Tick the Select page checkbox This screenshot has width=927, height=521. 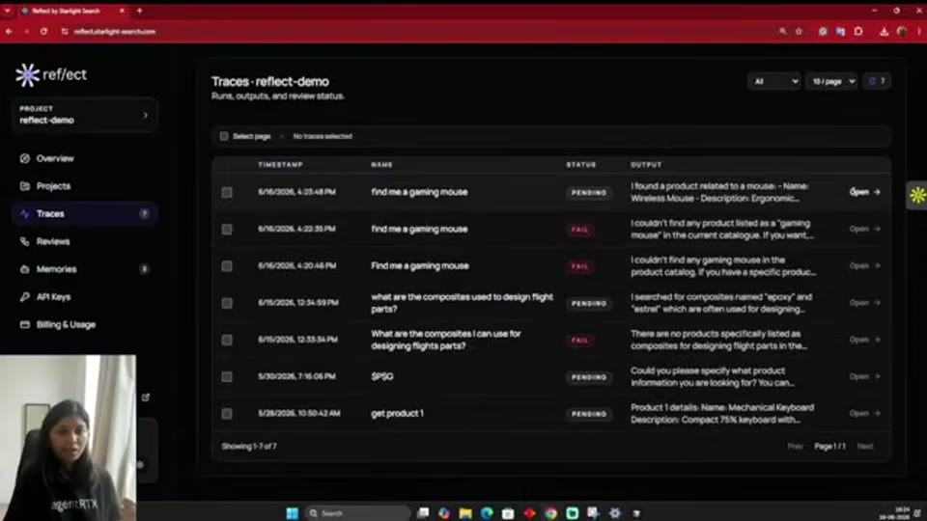pyautogui.click(x=224, y=136)
